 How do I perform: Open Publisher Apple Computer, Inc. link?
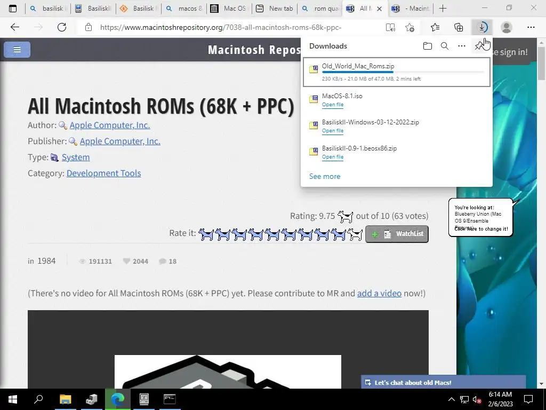click(120, 141)
